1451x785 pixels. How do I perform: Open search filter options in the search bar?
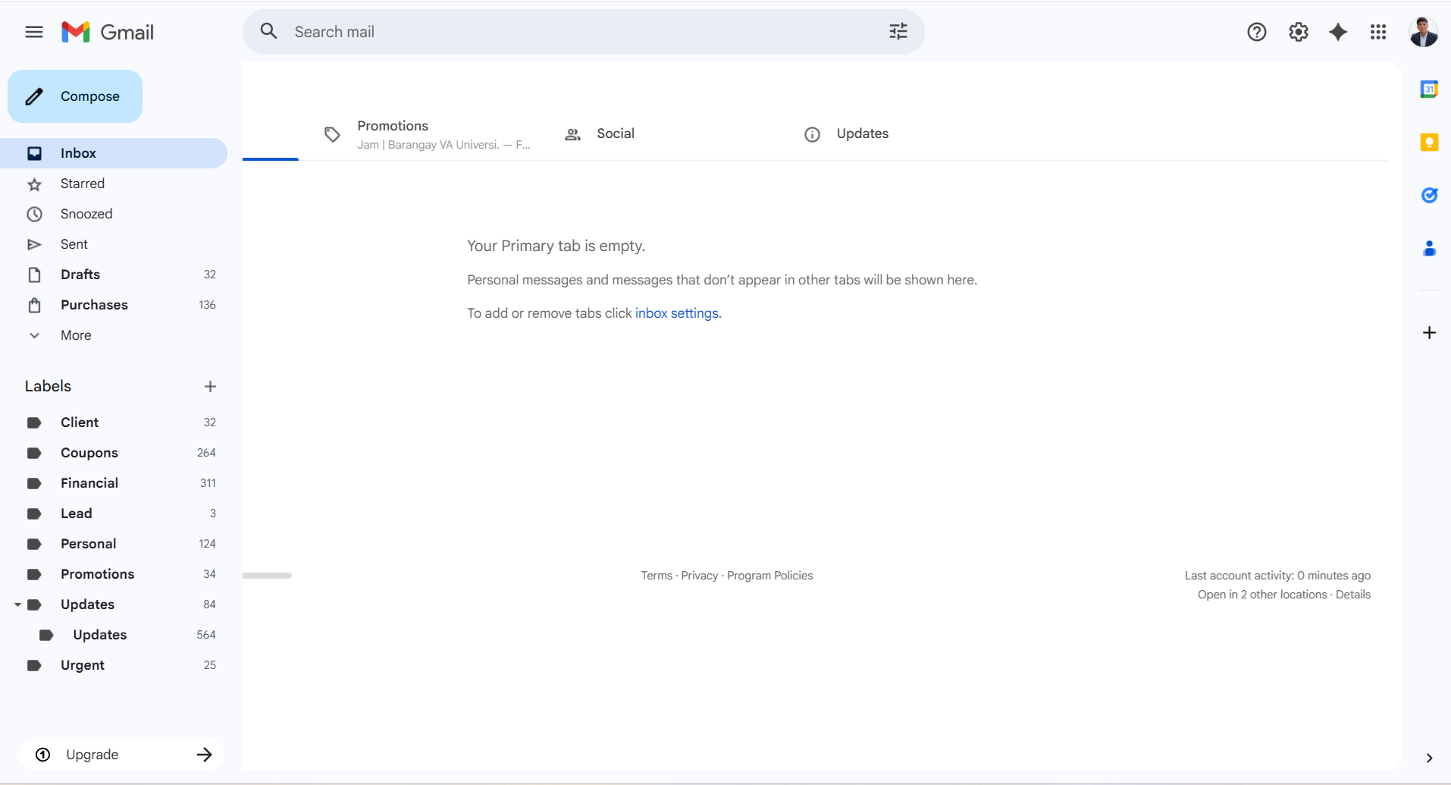tap(898, 31)
